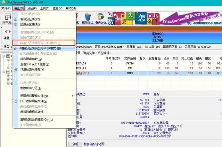Choose 备份分区表(F2) menu entry

click(44, 19)
